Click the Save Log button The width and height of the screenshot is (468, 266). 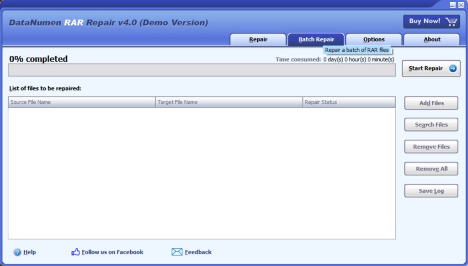coord(431,191)
